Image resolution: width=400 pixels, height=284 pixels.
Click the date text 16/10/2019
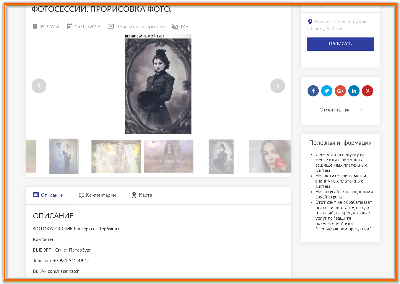(87, 27)
